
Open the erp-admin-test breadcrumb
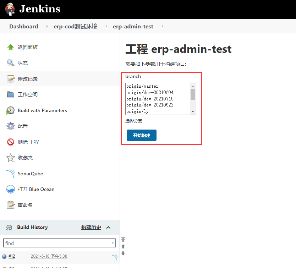[x=133, y=26]
